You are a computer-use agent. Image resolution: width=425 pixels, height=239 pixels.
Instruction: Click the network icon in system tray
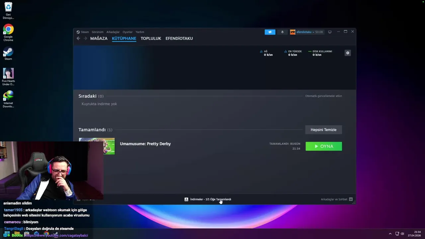click(x=397, y=234)
